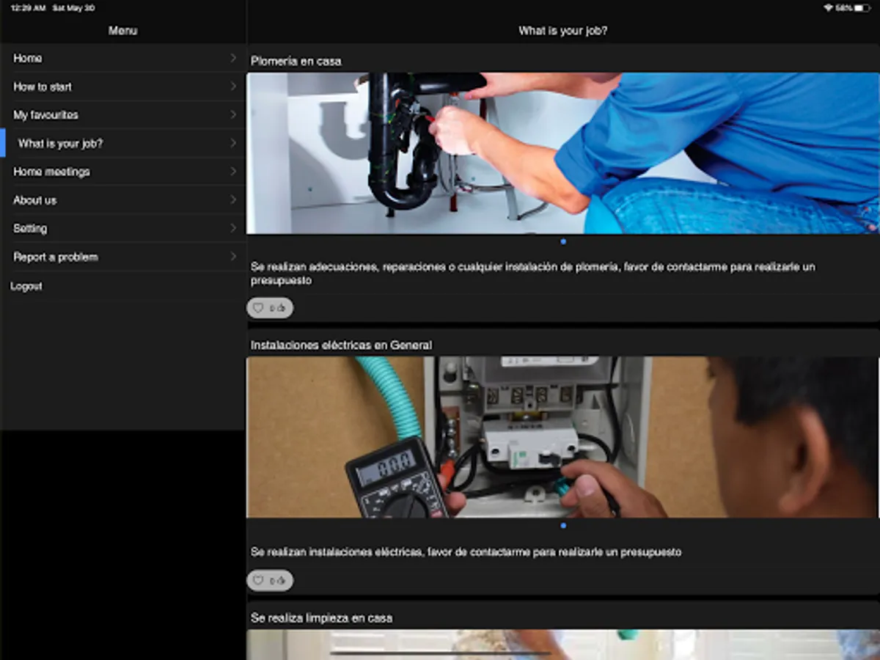Image resolution: width=880 pixels, height=660 pixels.
Task: Click the chevron arrow beside Report a problem
Action: pyautogui.click(x=233, y=257)
